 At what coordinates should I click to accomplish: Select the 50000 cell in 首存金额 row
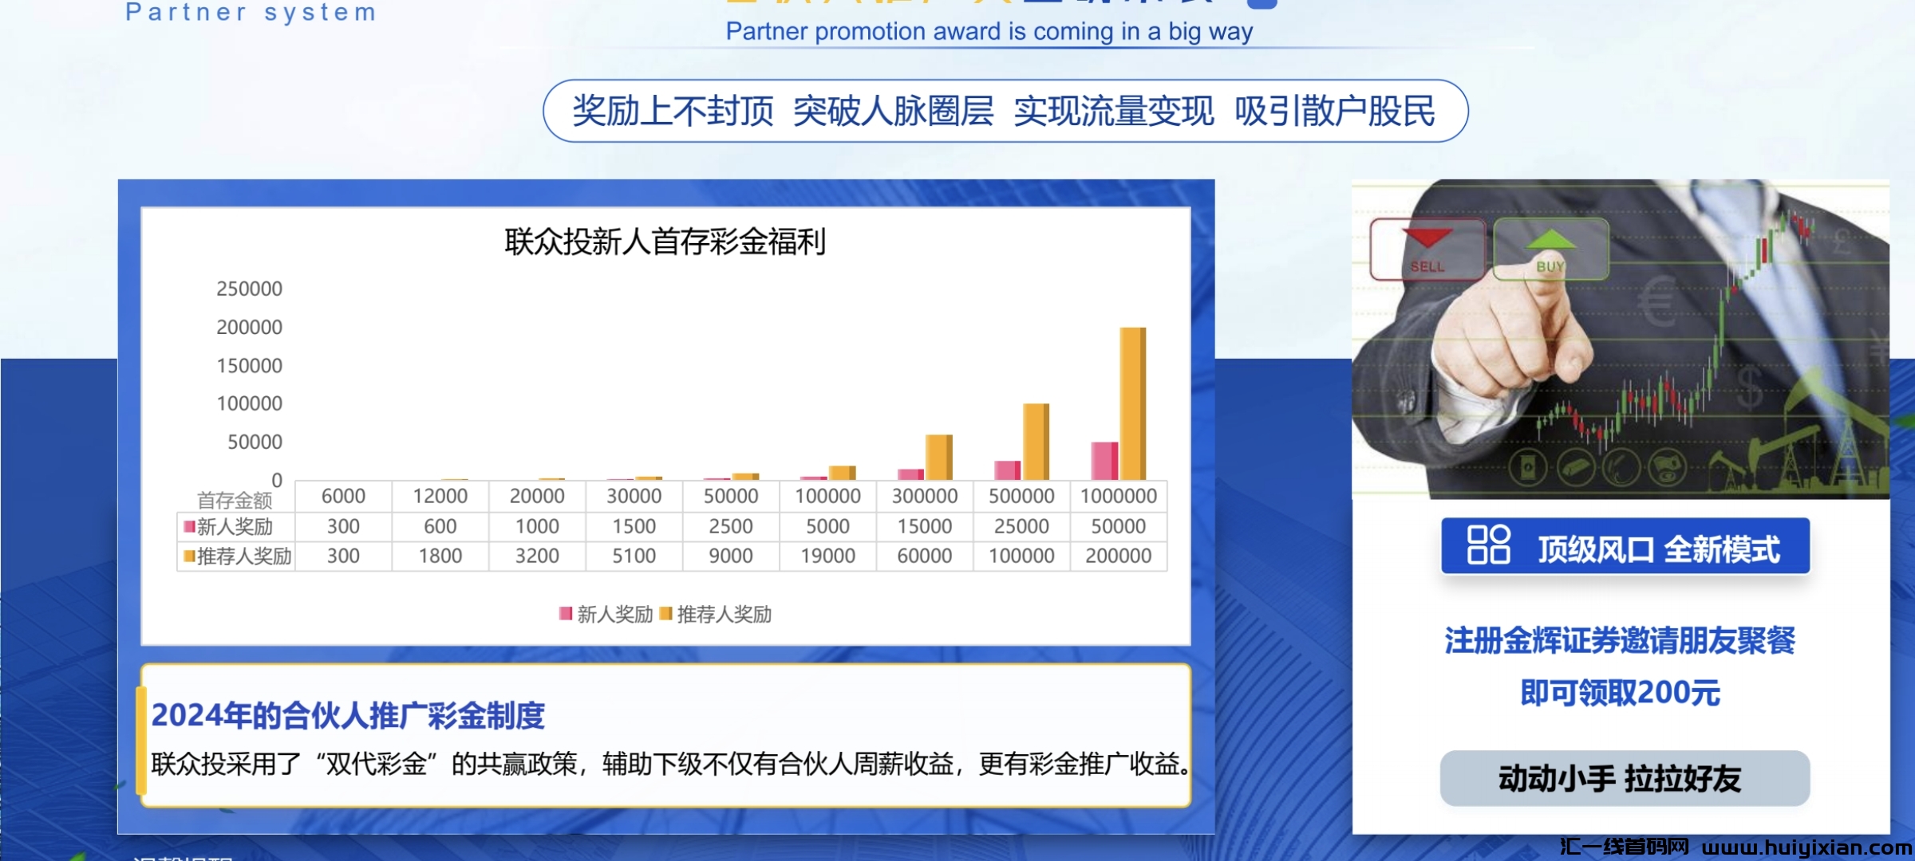731,496
